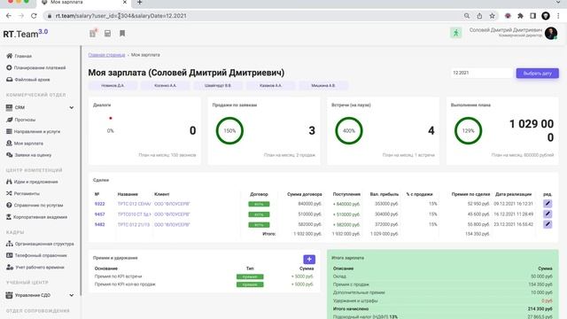567x319 pixels.
Task: Click the 150% sales progress circle
Action: pyautogui.click(x=229, y=130)
